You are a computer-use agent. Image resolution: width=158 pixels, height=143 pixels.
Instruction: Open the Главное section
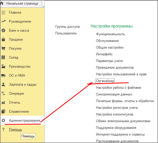[x=15, y=13]
